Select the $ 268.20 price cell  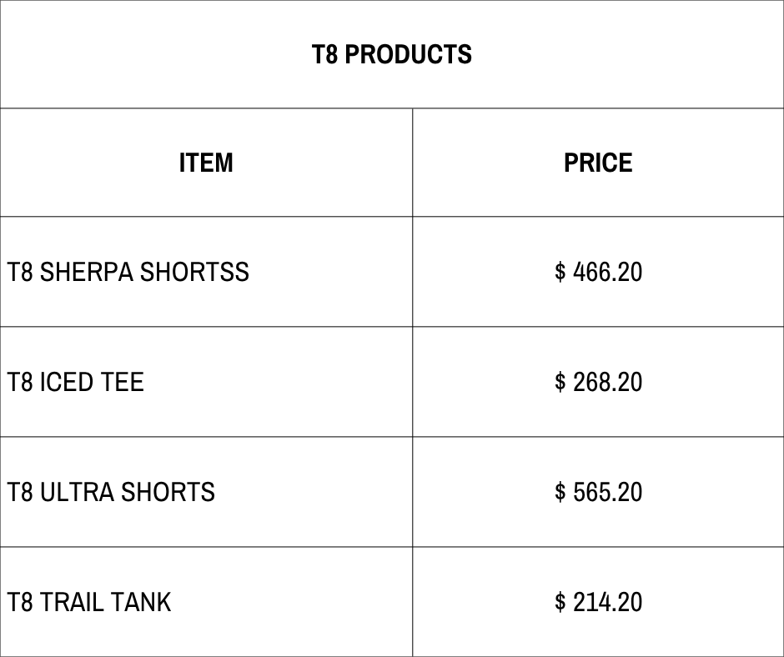coord(598,382)
